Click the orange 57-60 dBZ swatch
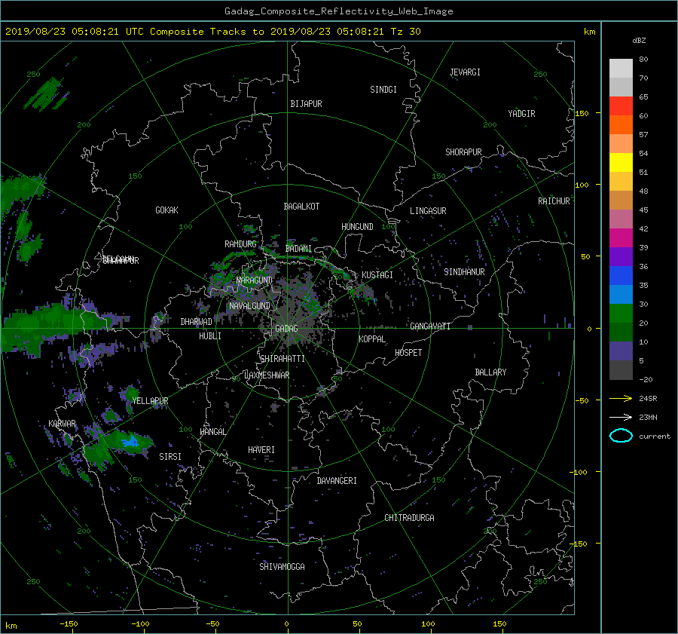 pos(621,124)
